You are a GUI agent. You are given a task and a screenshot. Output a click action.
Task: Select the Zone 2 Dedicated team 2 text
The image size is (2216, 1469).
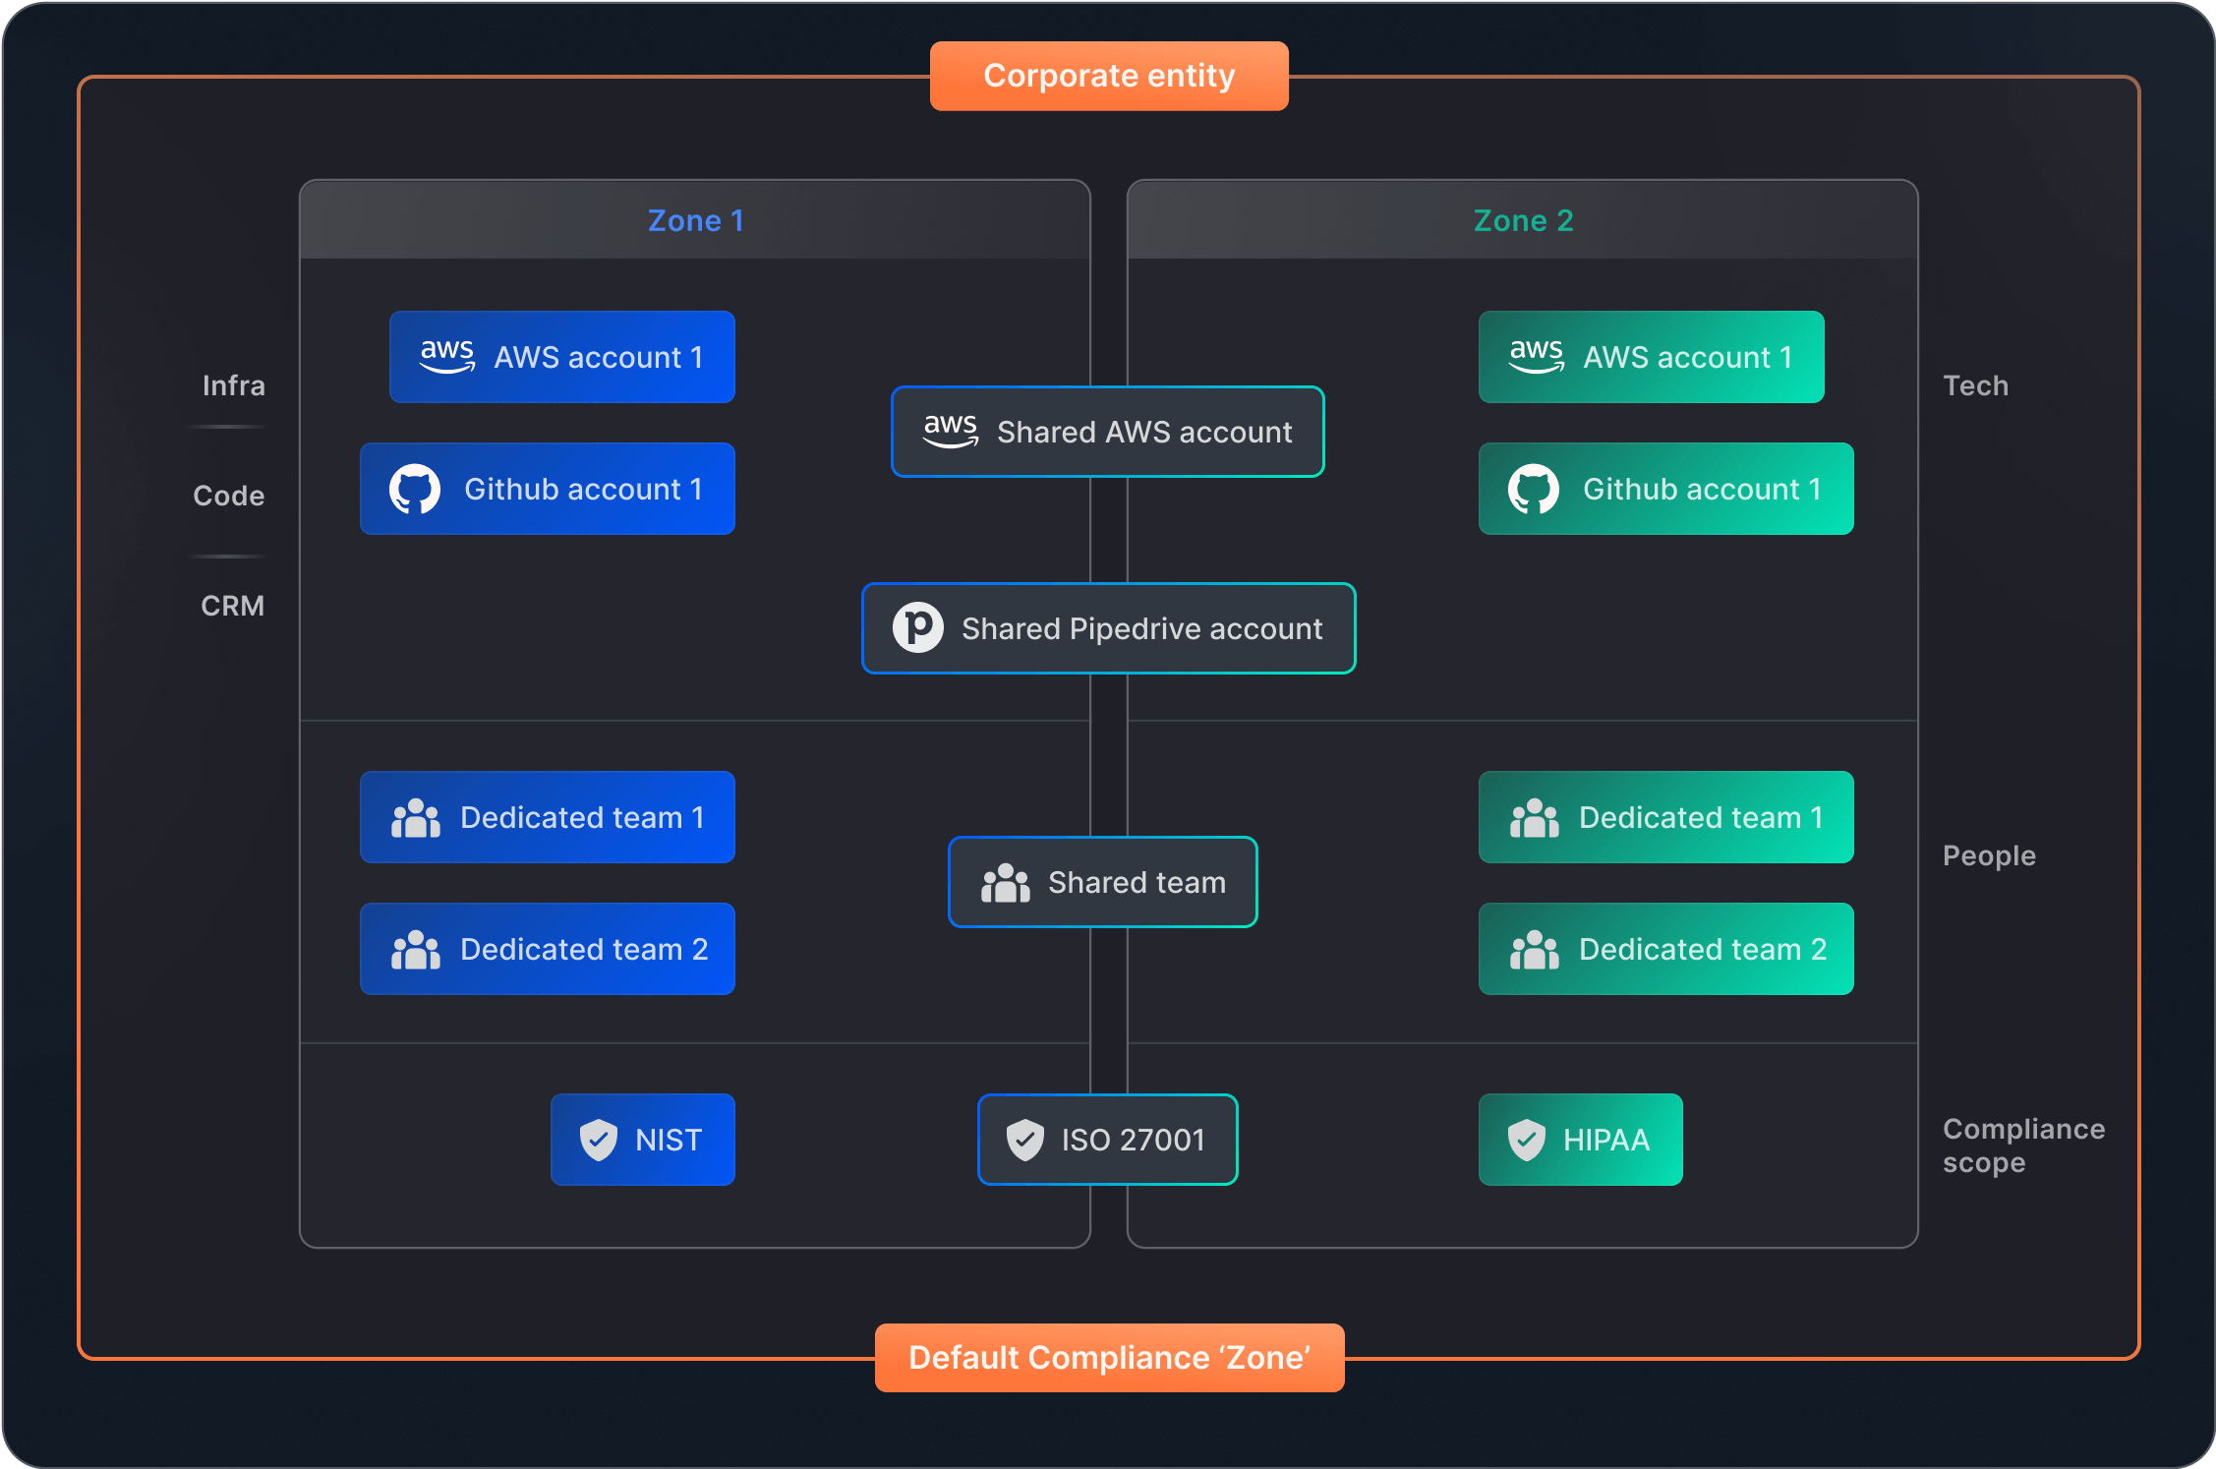[x=1704, y=949]
